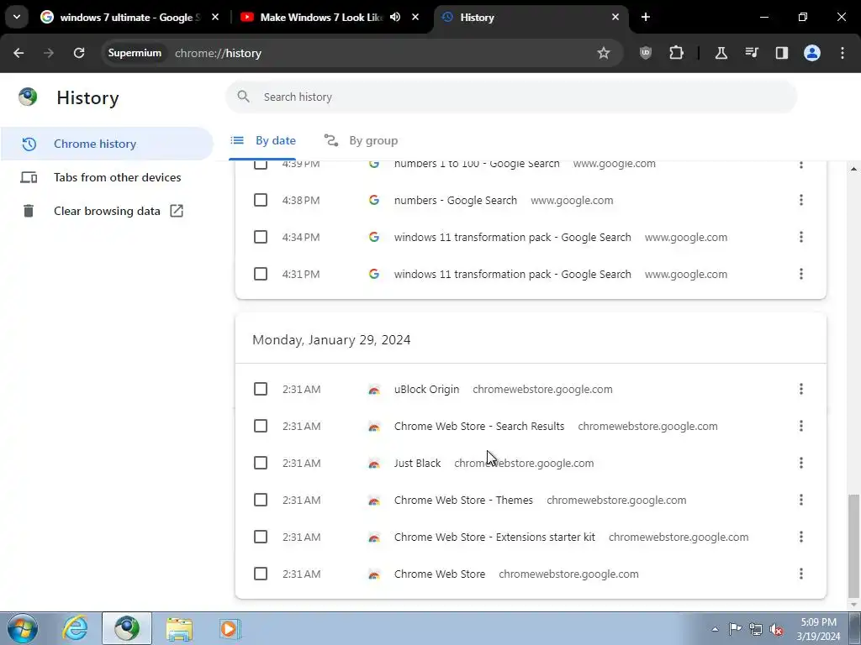
Task: Open Action Center flag tray icon
Action: 735,629
